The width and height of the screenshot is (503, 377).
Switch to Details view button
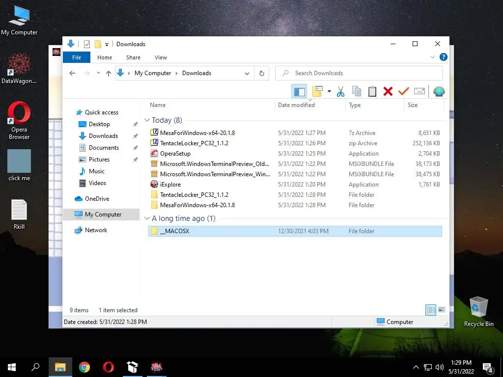(x=431, y=310)
